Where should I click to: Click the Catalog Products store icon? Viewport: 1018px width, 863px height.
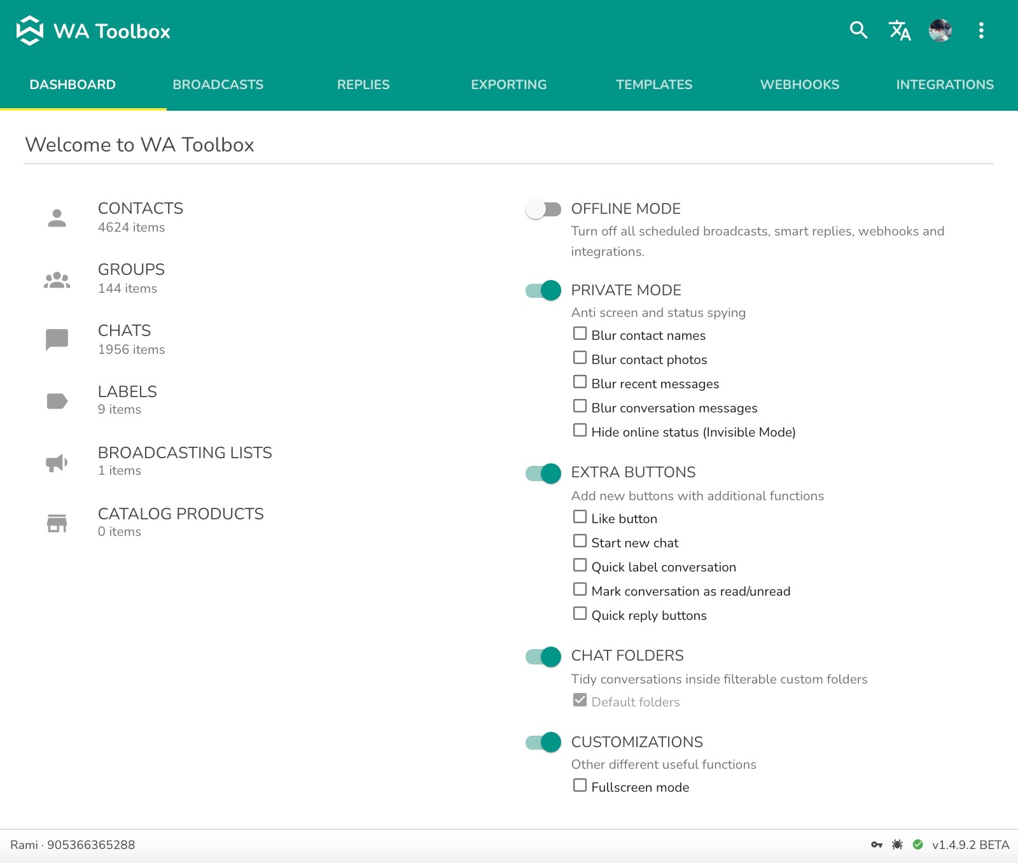57,523
